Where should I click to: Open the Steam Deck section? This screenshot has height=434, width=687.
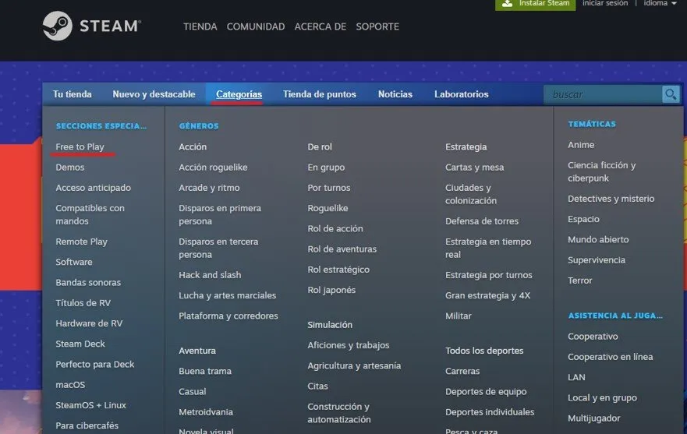[80, 344]
